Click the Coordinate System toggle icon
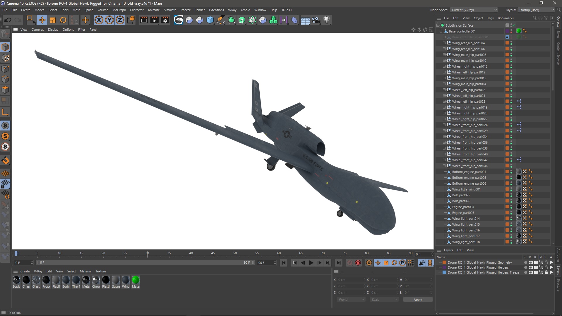This screenshot has height=316, width=562. point(131,20)
